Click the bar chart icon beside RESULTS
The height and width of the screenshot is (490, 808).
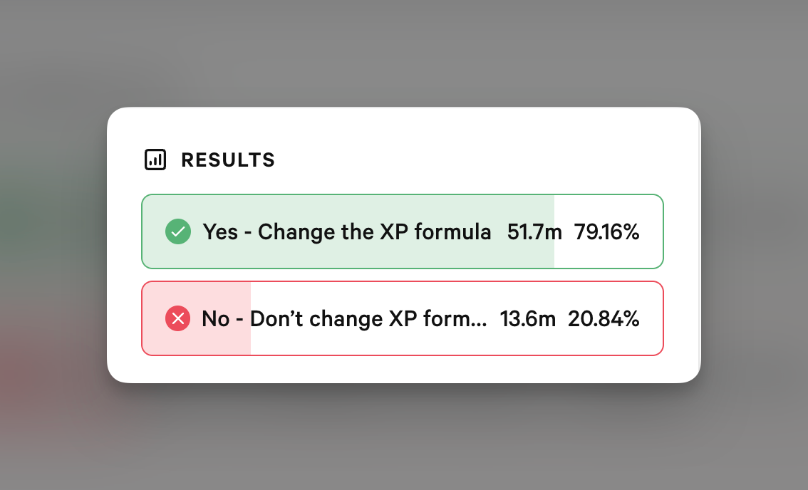tap(155, 160)
